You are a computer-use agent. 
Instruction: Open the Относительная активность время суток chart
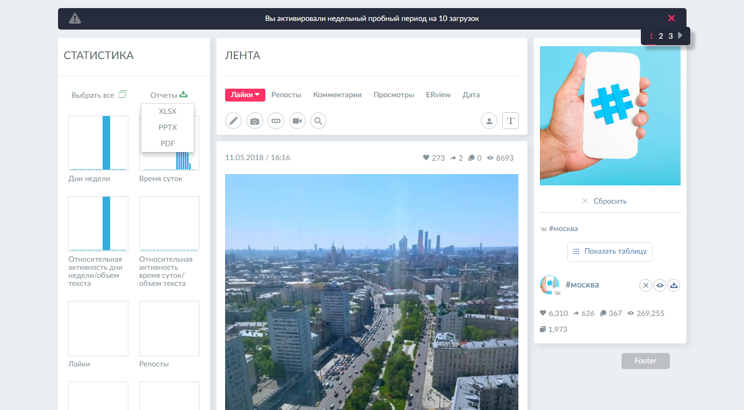[169, 224]
